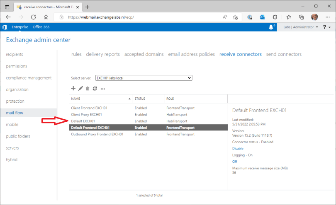This screenshot has width=336, height=205.
Task: Click the New (plus) connector icon
Action: (73, 88)
